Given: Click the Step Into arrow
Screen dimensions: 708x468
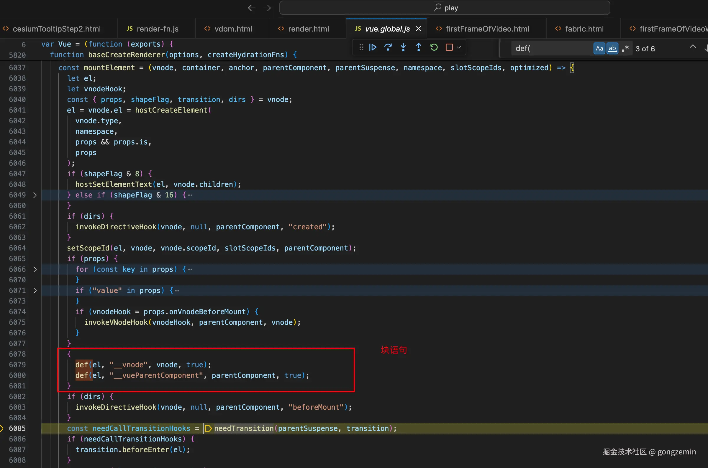Looking at the screenshot, I should [x=403, y=47].
